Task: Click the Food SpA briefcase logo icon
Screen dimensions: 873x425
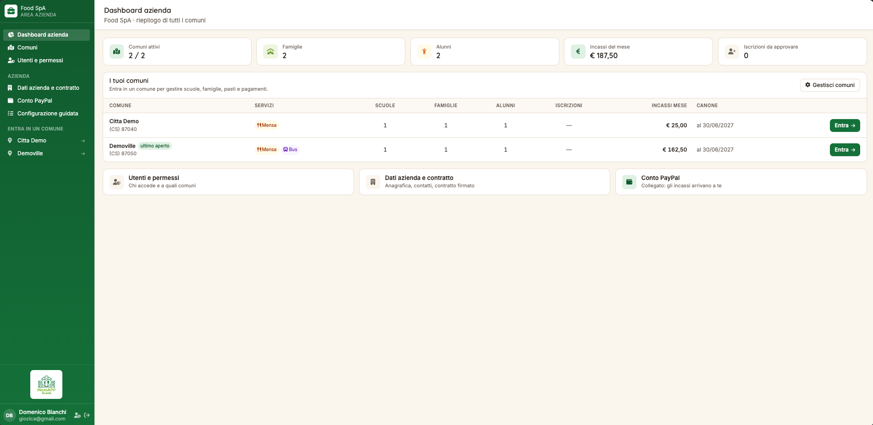Action: pyautogui.click(x=11, y=11)
